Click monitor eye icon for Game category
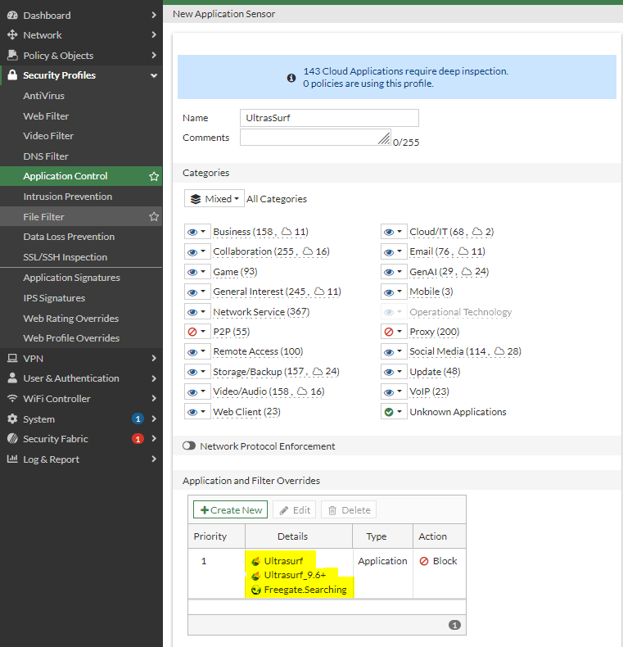Viewport: 623px width, 647px height. [x=192, y=272]
